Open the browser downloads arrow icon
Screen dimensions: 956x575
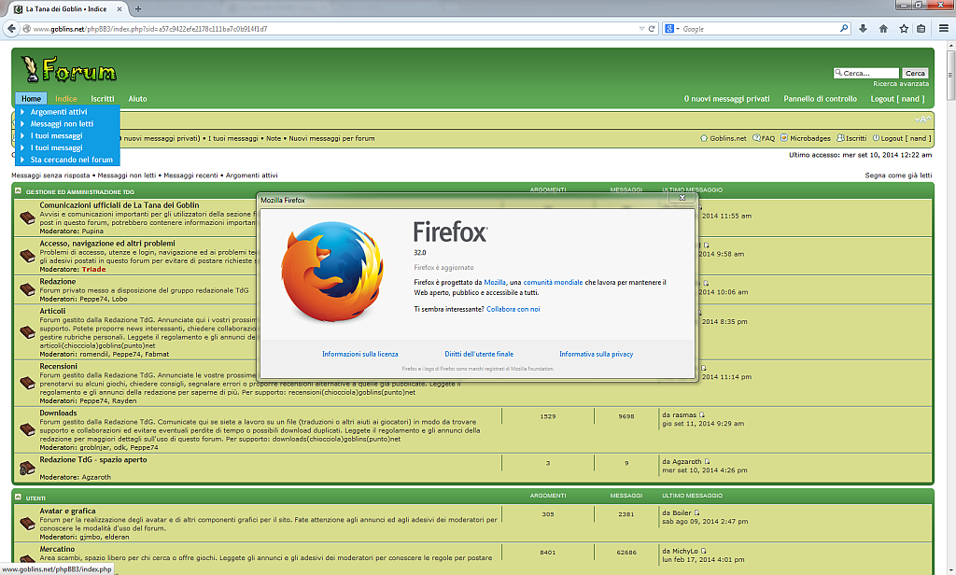[x=863, y=29]
